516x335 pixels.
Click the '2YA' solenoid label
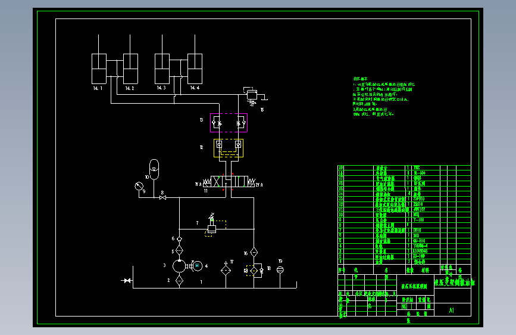259,185
